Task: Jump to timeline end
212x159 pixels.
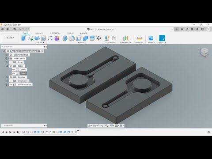Action: (18, 132)
